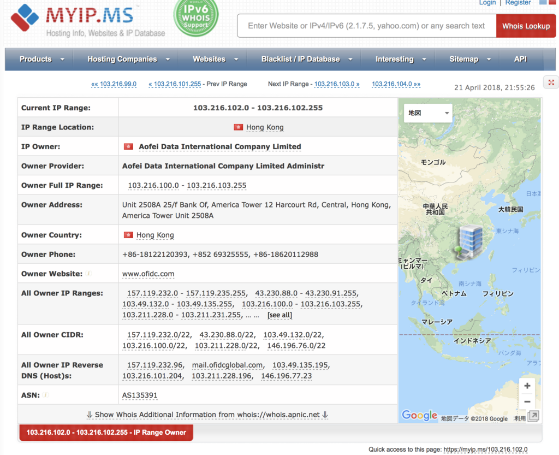Open Aofei Data International Company Limited owner link
The height and width of the screenshot is (455, 559).
click(x=220, y=146)
